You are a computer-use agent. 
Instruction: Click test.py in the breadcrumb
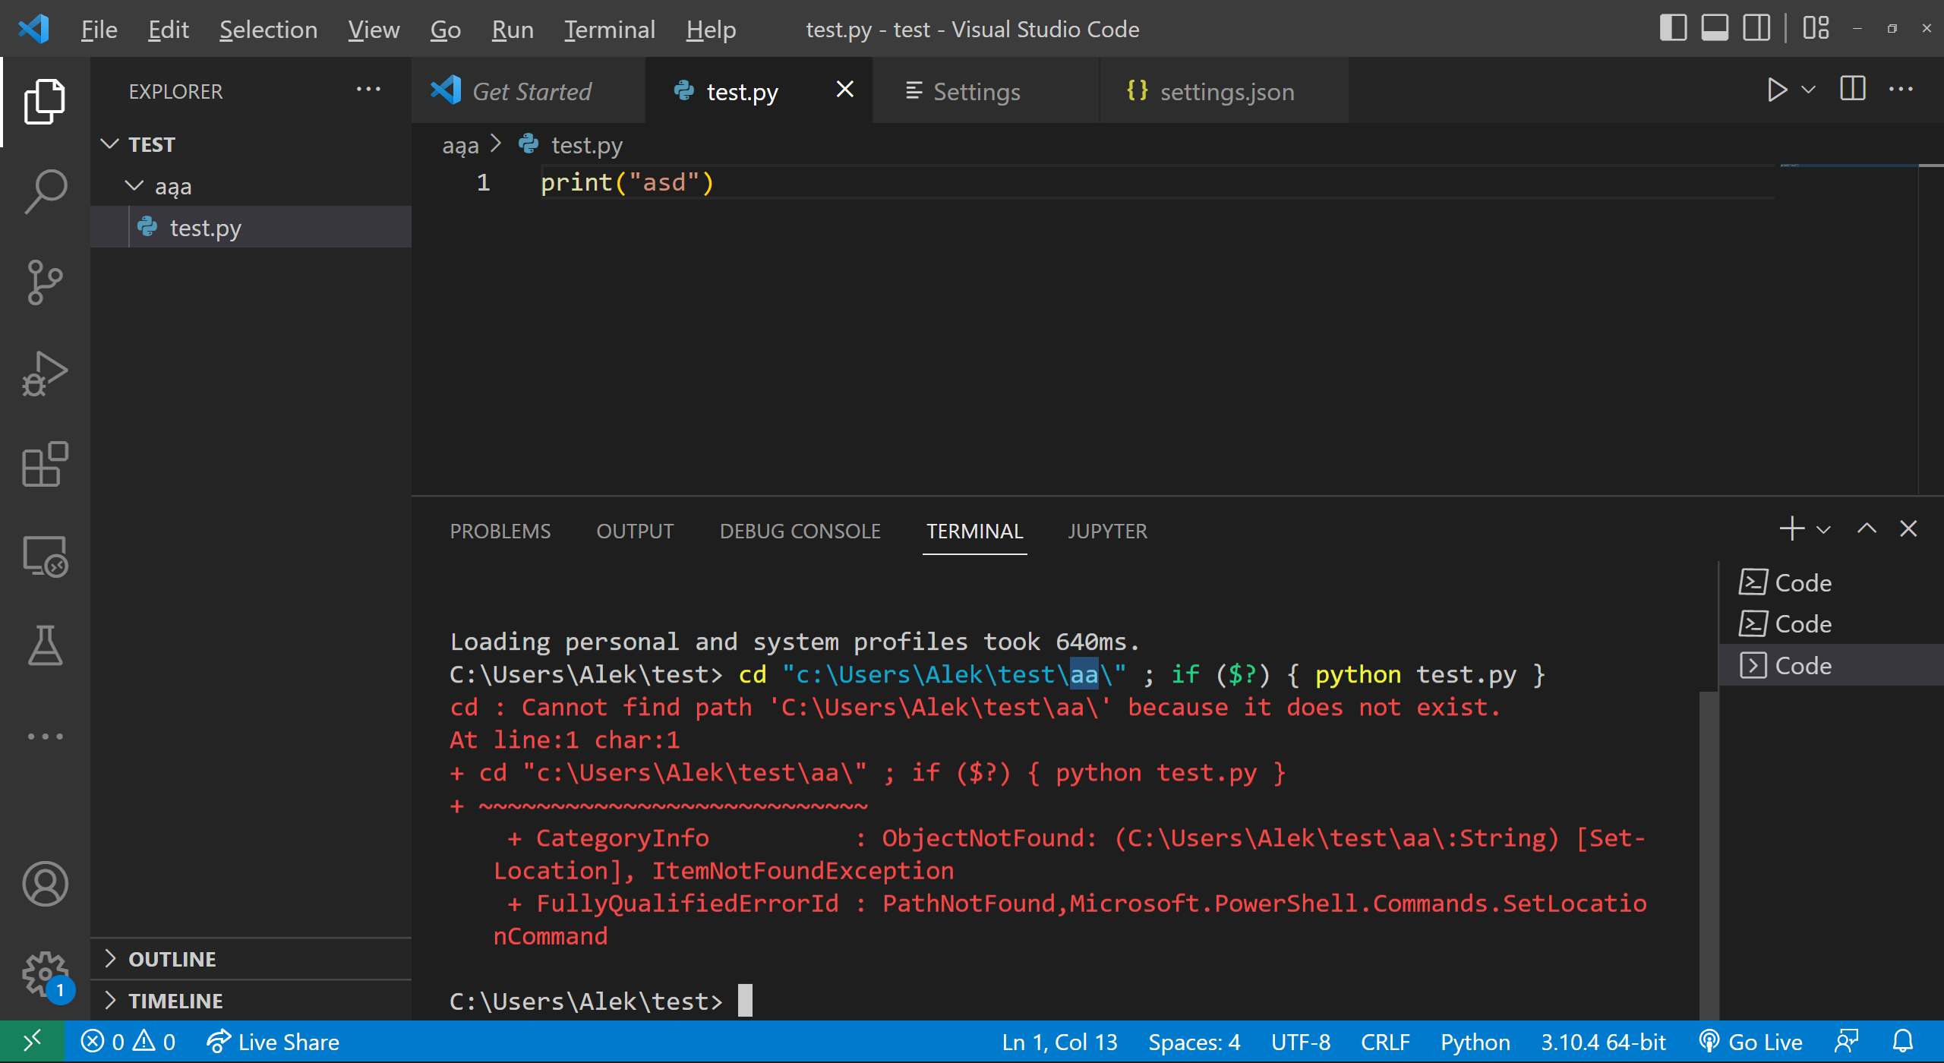[586, 144]
